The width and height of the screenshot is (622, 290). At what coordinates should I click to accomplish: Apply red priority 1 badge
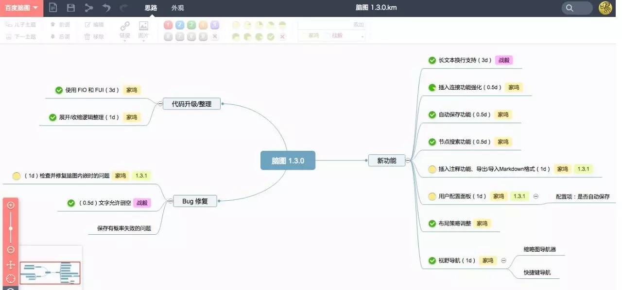pos(168,24)
